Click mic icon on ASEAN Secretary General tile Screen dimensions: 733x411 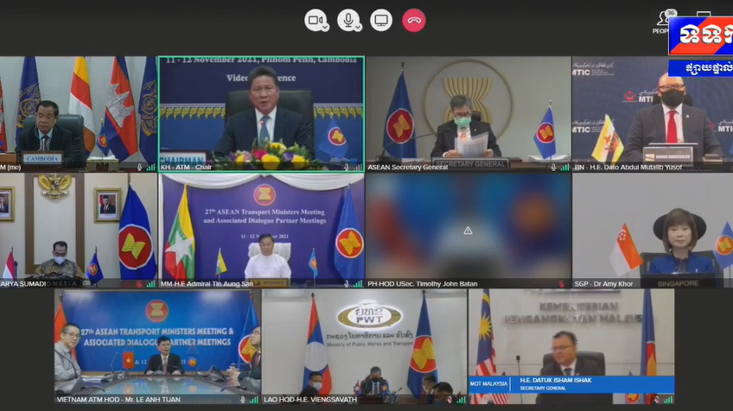[x=553, y=168]
